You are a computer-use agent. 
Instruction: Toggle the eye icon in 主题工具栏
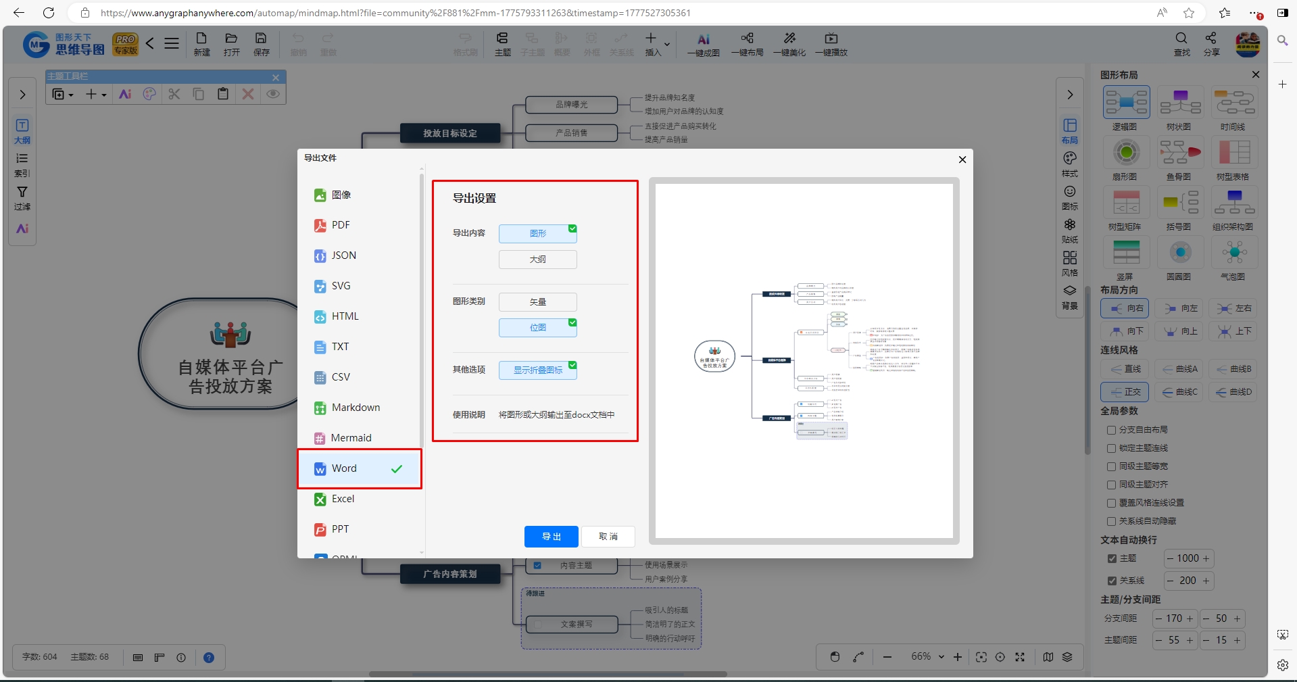click(273, 94)
